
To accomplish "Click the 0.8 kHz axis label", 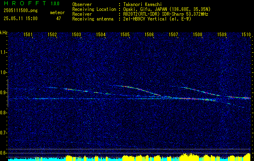I will point(3,113).
